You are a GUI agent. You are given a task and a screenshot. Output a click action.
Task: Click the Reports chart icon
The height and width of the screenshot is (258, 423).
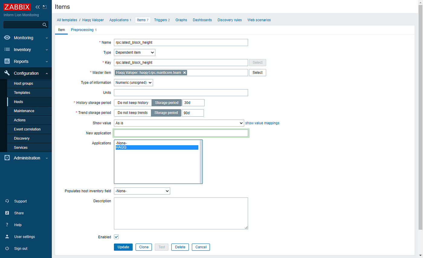point(7,61)
